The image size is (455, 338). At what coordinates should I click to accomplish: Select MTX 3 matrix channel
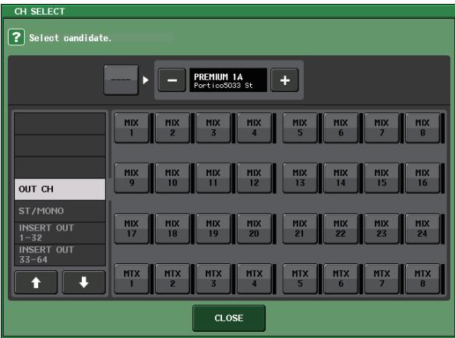point(213,279)
